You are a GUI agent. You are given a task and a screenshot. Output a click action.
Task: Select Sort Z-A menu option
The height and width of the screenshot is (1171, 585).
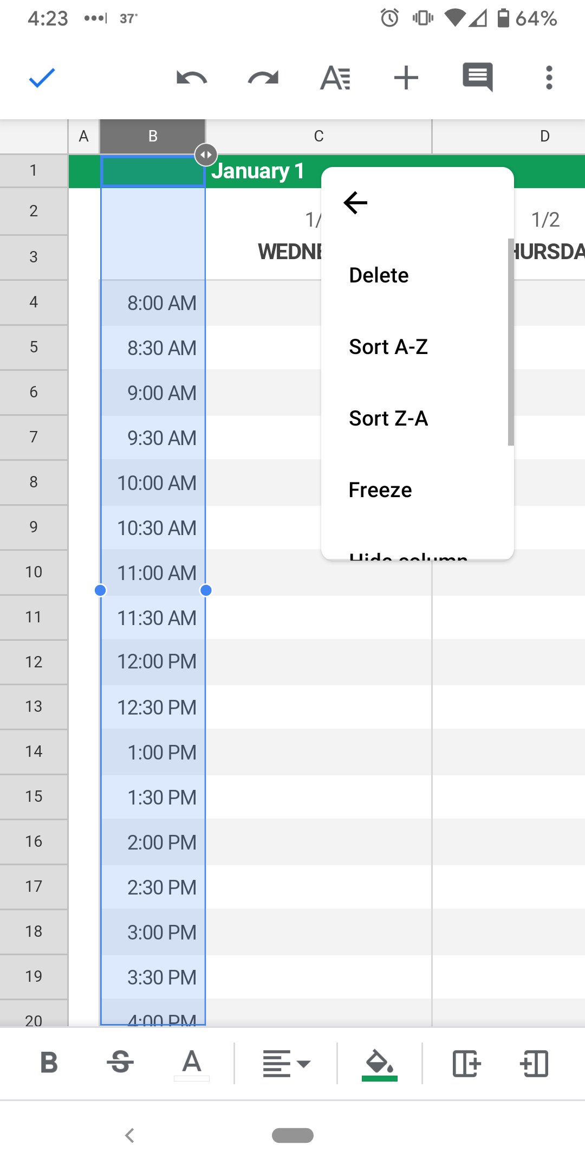388,419
